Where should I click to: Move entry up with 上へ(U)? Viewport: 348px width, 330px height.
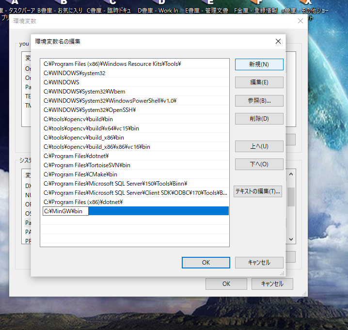tap(259, 146)
